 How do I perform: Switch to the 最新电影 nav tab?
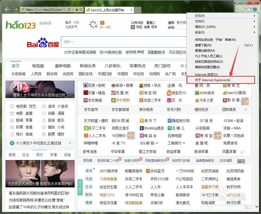[x=63, y=66]
